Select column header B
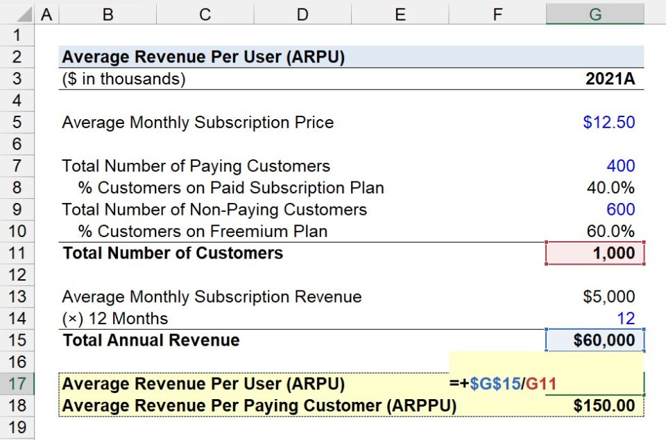666x440 pixels. 108,12
